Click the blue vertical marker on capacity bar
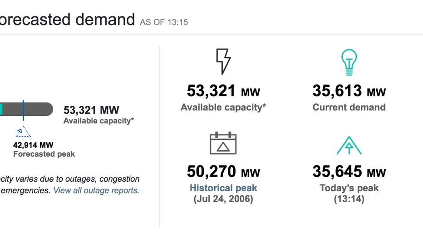The width and height of the screenshot is (423, 238). 23,110
